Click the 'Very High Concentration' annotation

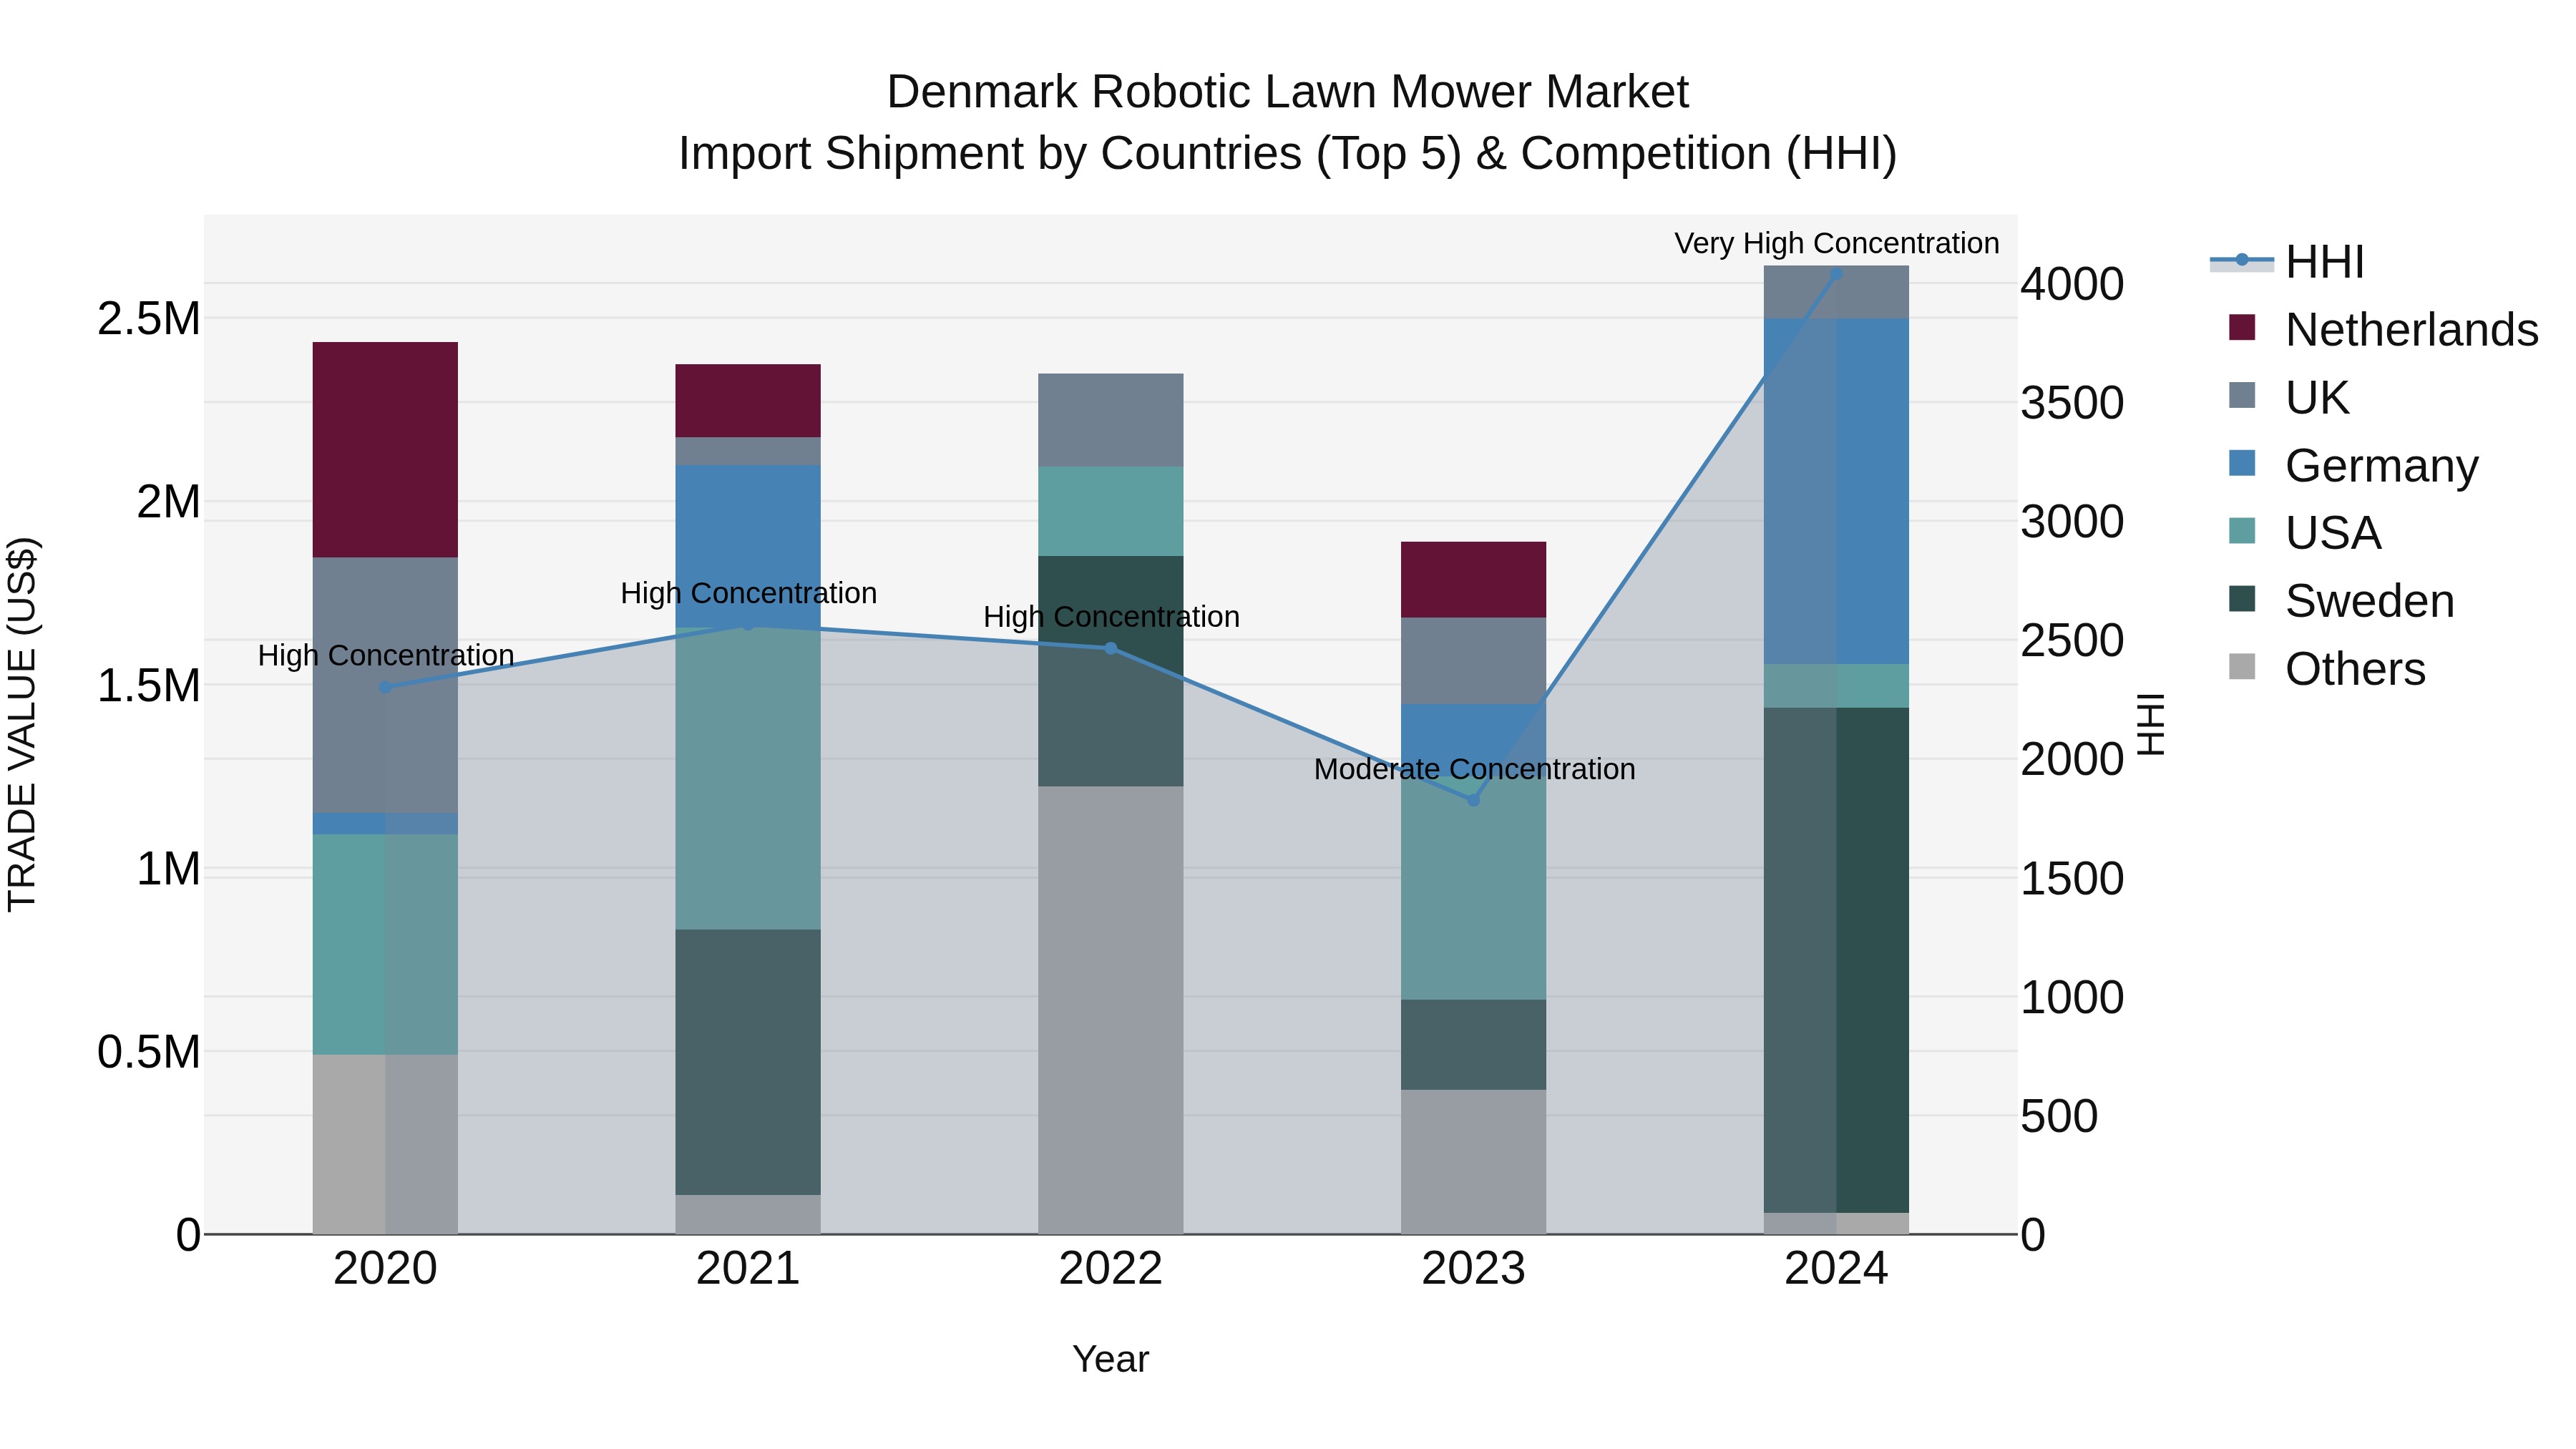coord(1836,243)
